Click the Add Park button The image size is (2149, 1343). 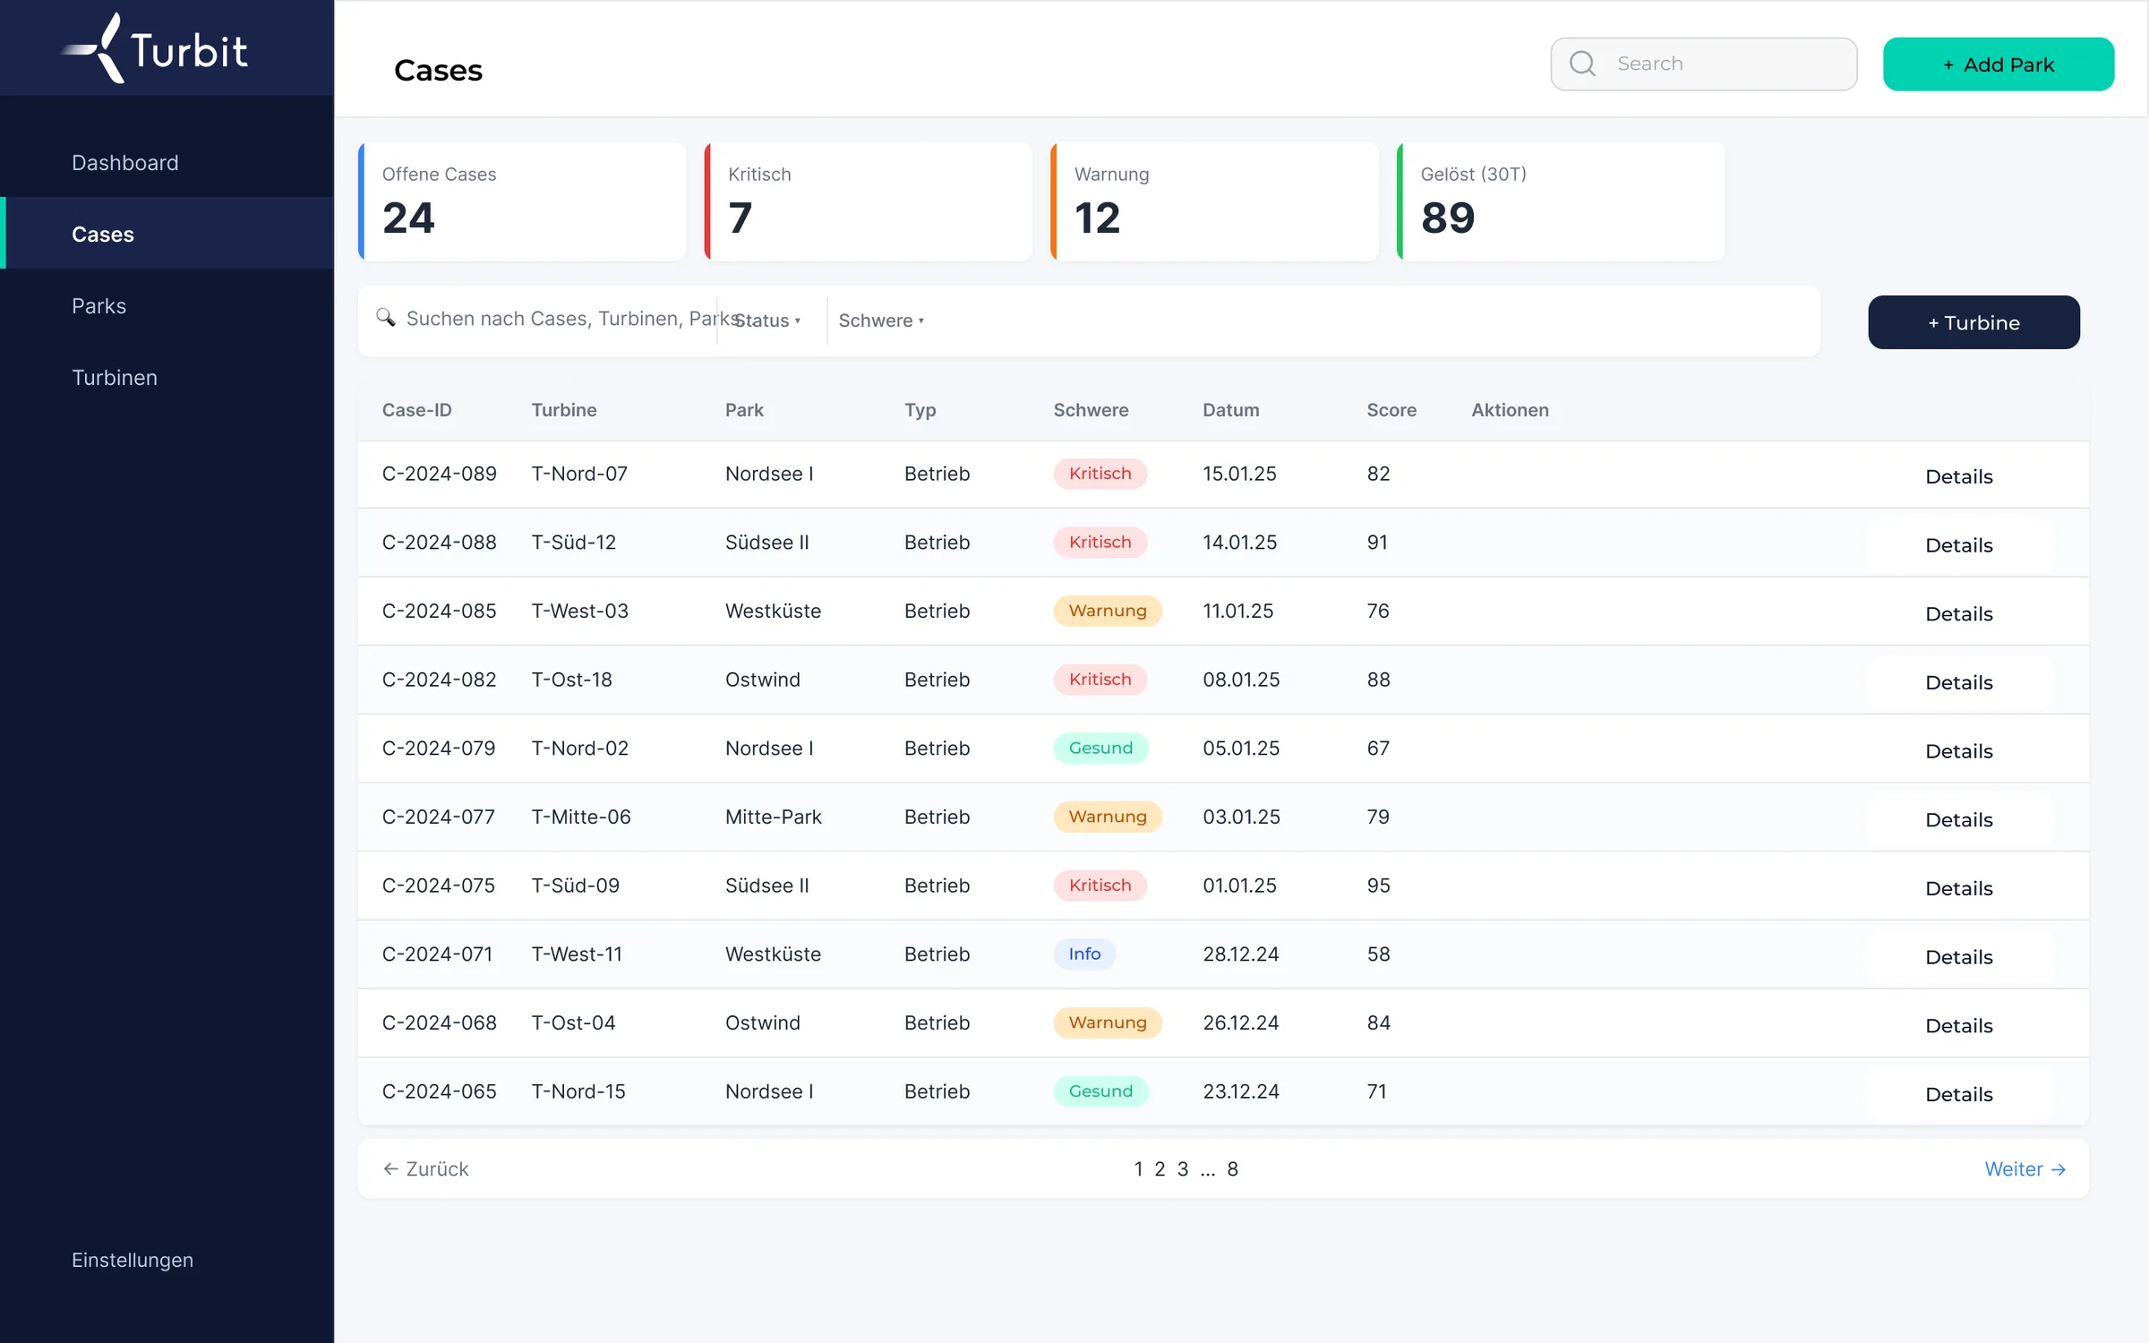pos(1999,64)
